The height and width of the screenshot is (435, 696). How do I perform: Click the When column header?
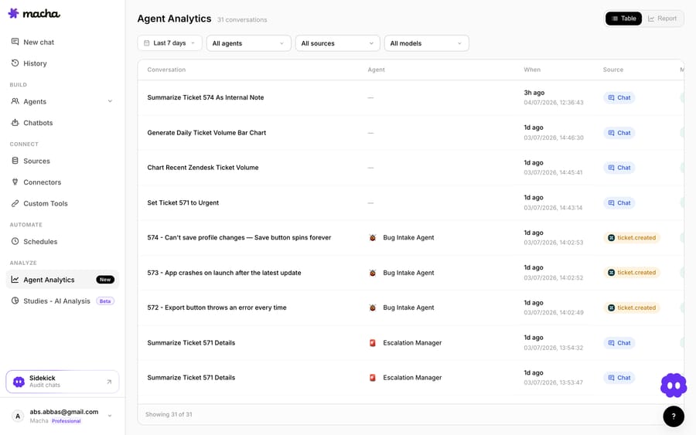(532, 70)
